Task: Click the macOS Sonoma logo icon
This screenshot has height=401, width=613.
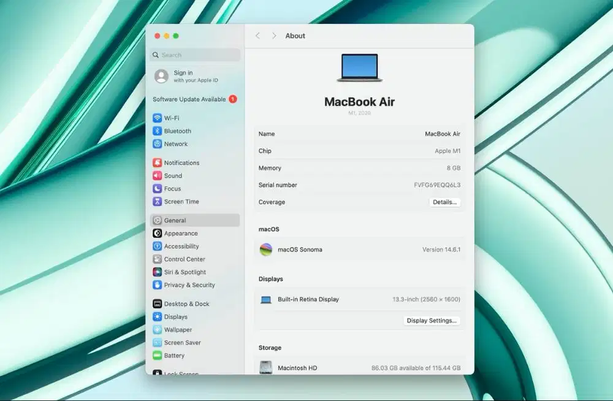Action: 266,249
